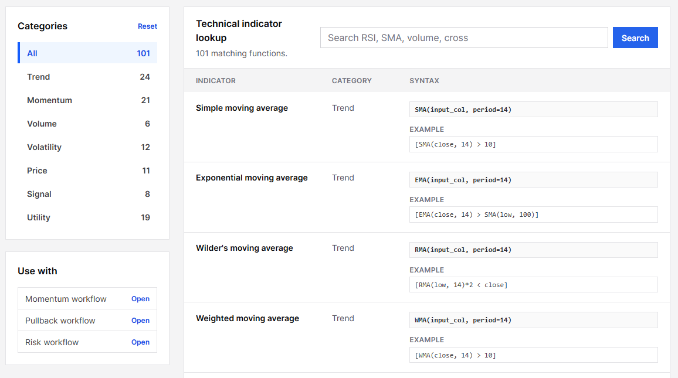
Task: Click the EMA(input_col, period=14) syntax box
Action: [x=534, y=180]
